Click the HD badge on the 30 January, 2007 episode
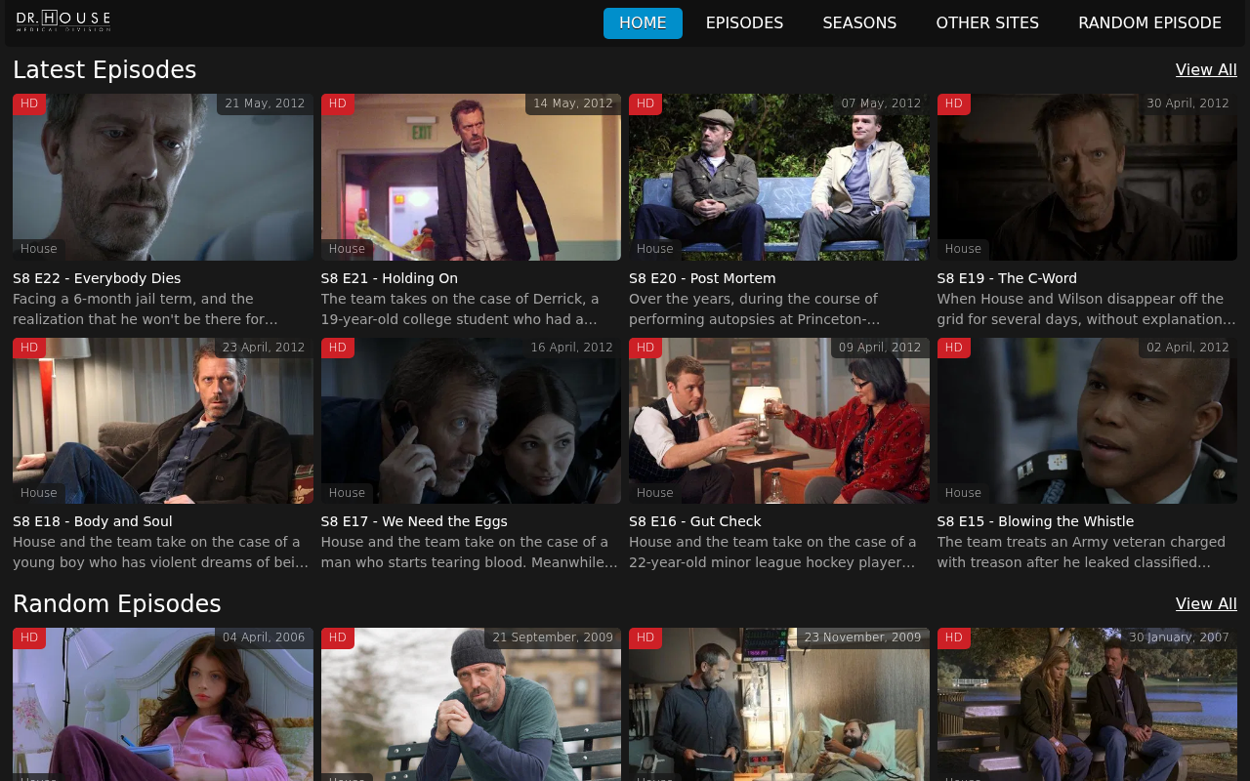 pyautogui.click(x=954, y=638)
